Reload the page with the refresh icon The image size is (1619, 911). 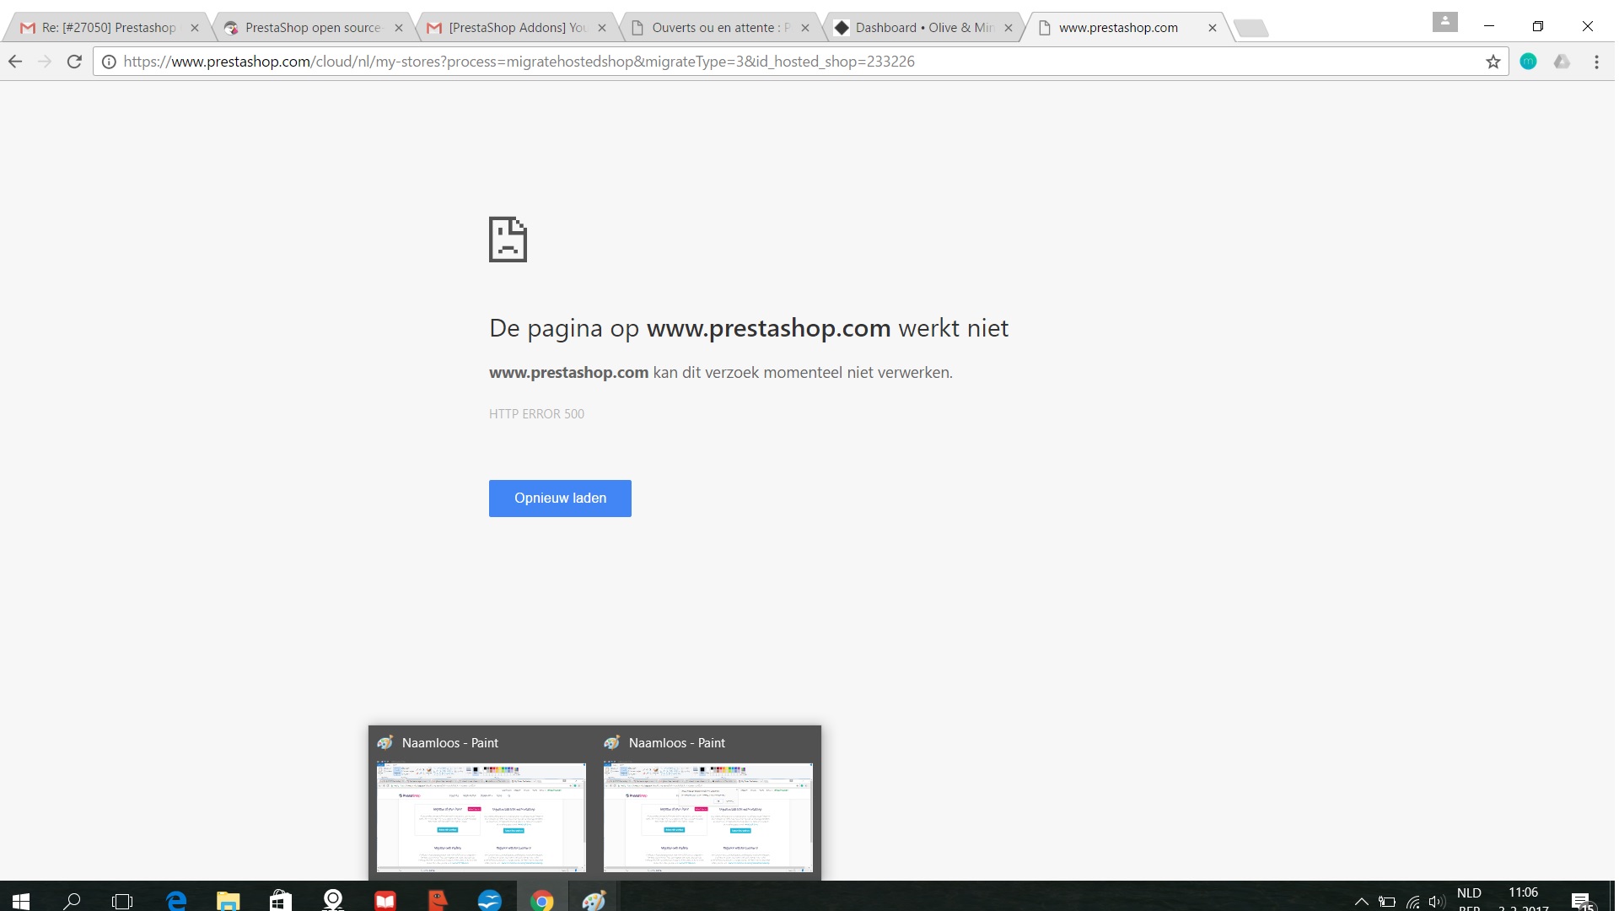tap(74, 62)
